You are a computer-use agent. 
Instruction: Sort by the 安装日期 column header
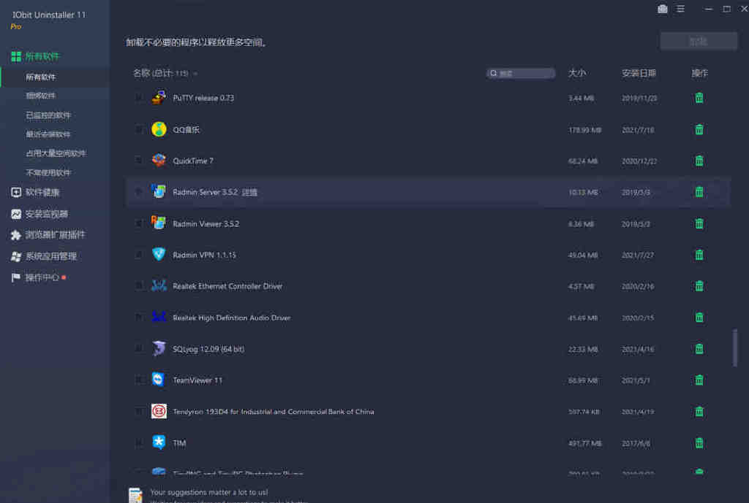pyautogui.click(x=639, y=73)
